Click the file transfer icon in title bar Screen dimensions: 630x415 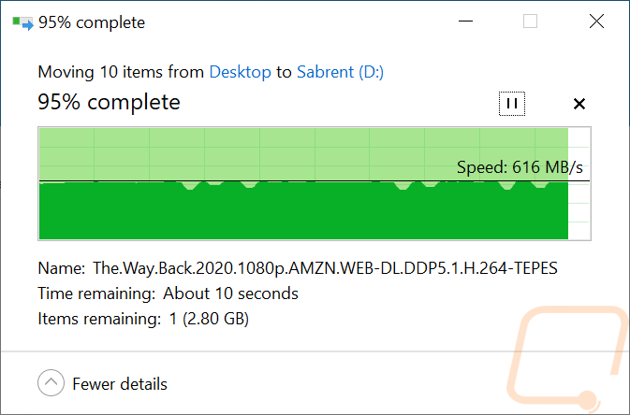(x=20, y=21)
